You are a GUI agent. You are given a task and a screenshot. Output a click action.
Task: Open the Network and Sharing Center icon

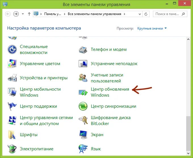pos(12,120)
